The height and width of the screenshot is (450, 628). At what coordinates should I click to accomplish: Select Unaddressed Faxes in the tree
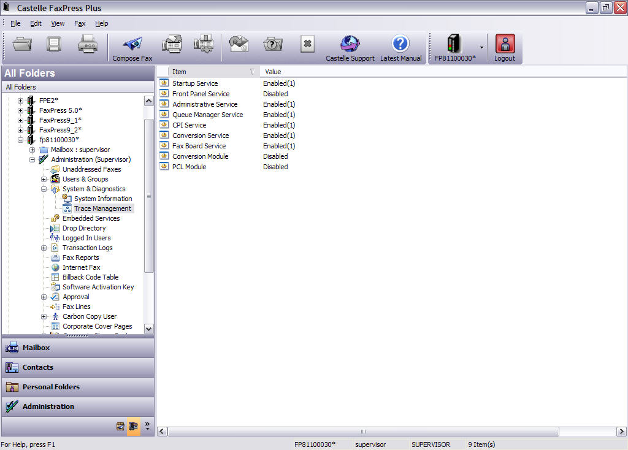tap(92, 169)
